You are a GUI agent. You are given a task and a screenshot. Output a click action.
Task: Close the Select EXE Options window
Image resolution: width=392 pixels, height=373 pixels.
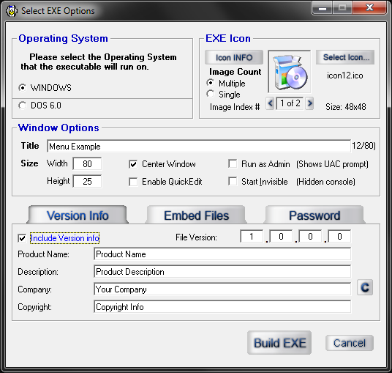(x=369, y=8)
